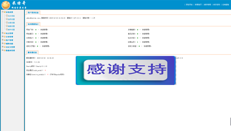This screenshot has width=231, height=131.
Task: Click the 自定义管理 folder icon
Action: point(5,47)
